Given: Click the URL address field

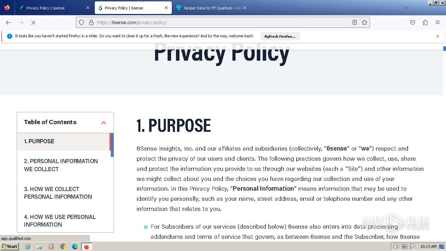Looking at the screenshot, I should tap(223, 22).
